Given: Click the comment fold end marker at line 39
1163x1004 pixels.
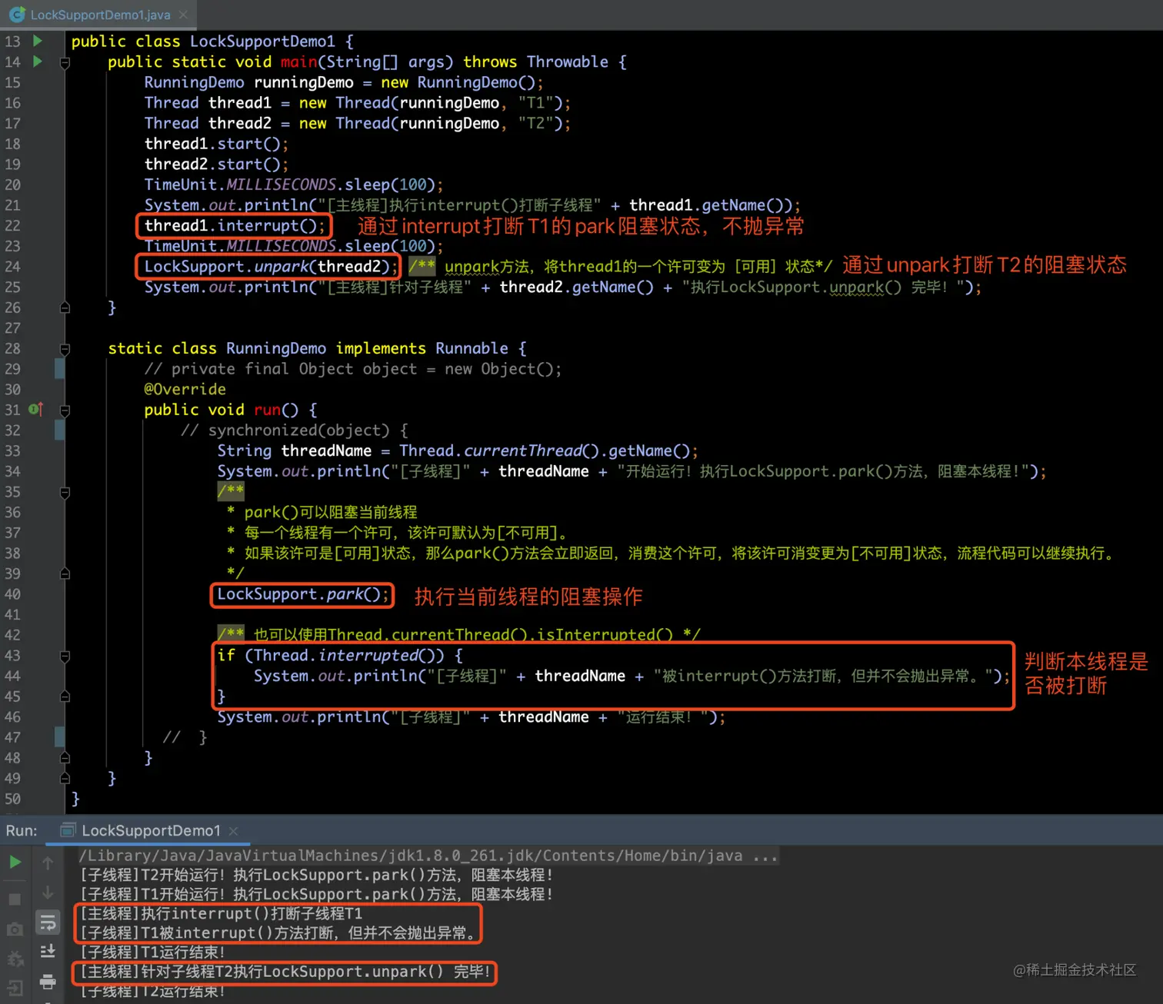Looking at the screenshot, I should pyautogui.click(x=65, y=573).
